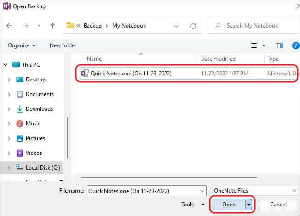This screenshot has height=216, width=300.
Task: Open the OneNote Files type dropdown
Action: click(255, 191)
